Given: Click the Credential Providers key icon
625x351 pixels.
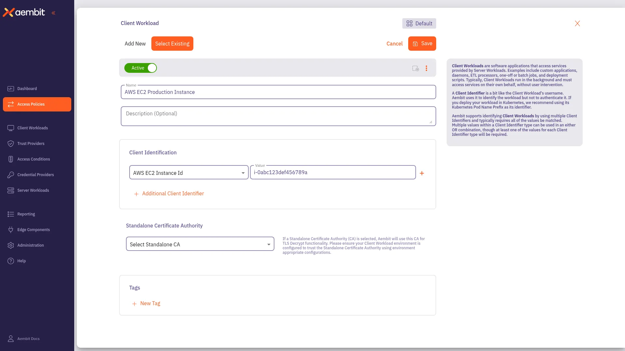Looking at the screenshot, I should point(11,175).
